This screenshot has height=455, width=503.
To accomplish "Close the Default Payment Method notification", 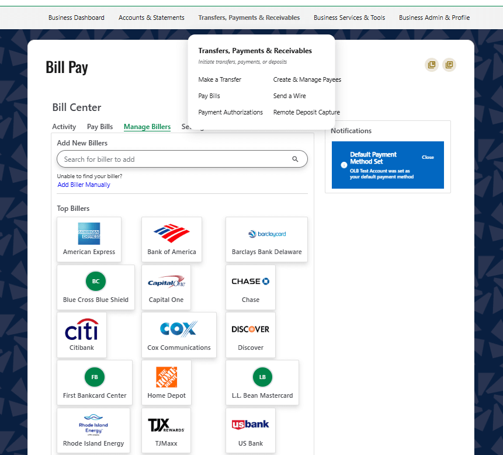I will 428,157.
